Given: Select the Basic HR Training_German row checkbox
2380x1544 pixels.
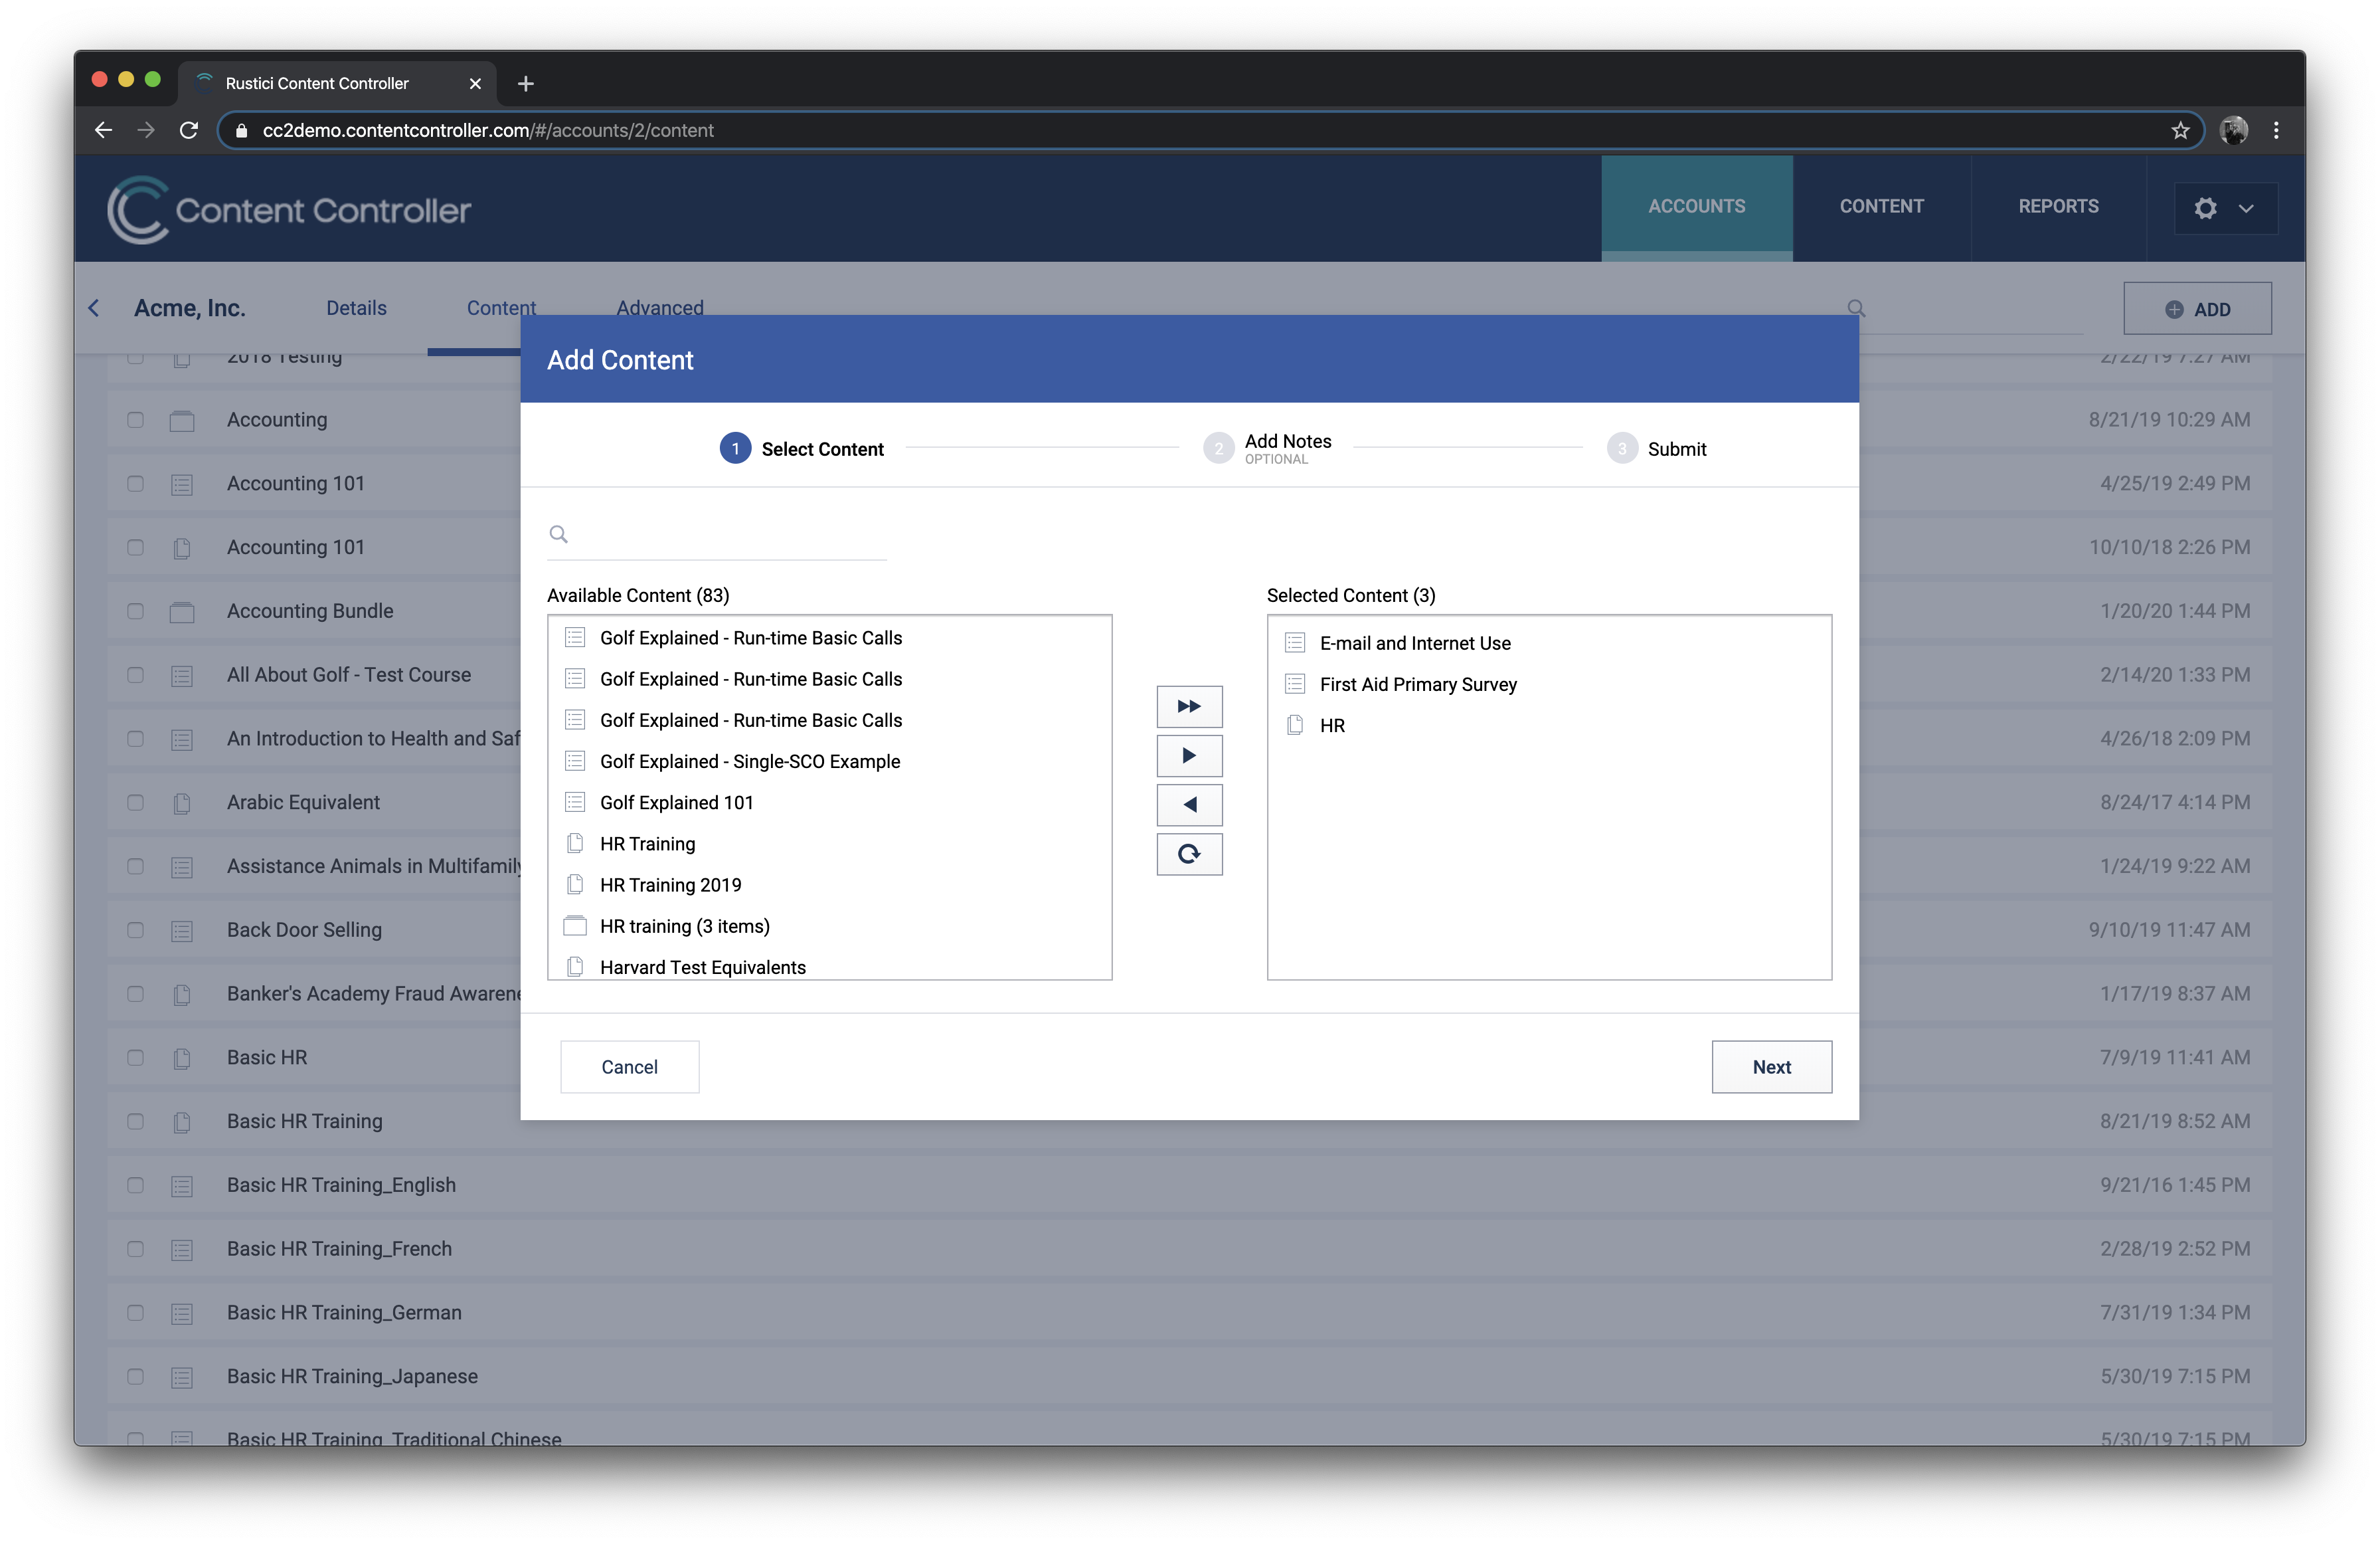Looking at the screenshot, I should click(136, 1313).
